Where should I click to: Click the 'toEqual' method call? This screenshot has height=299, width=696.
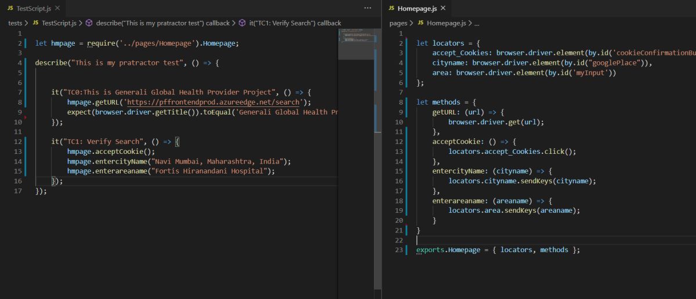pyautogui.click(x=219, y=112)
